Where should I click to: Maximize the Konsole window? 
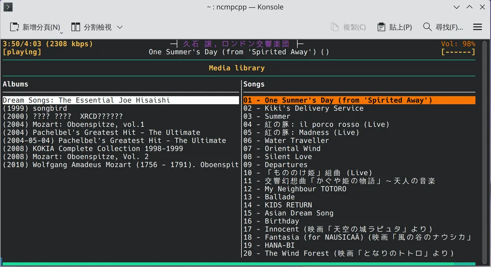pos(470,7)
